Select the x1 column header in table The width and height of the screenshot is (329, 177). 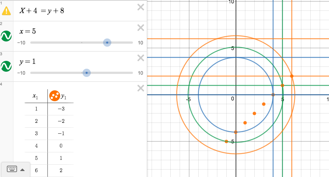tap(35, 96)
